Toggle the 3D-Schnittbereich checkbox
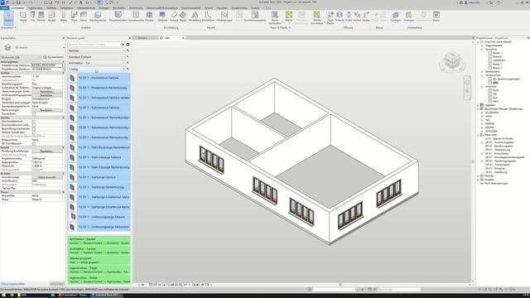Screen dimensions: 530x298 click(34, 143)
